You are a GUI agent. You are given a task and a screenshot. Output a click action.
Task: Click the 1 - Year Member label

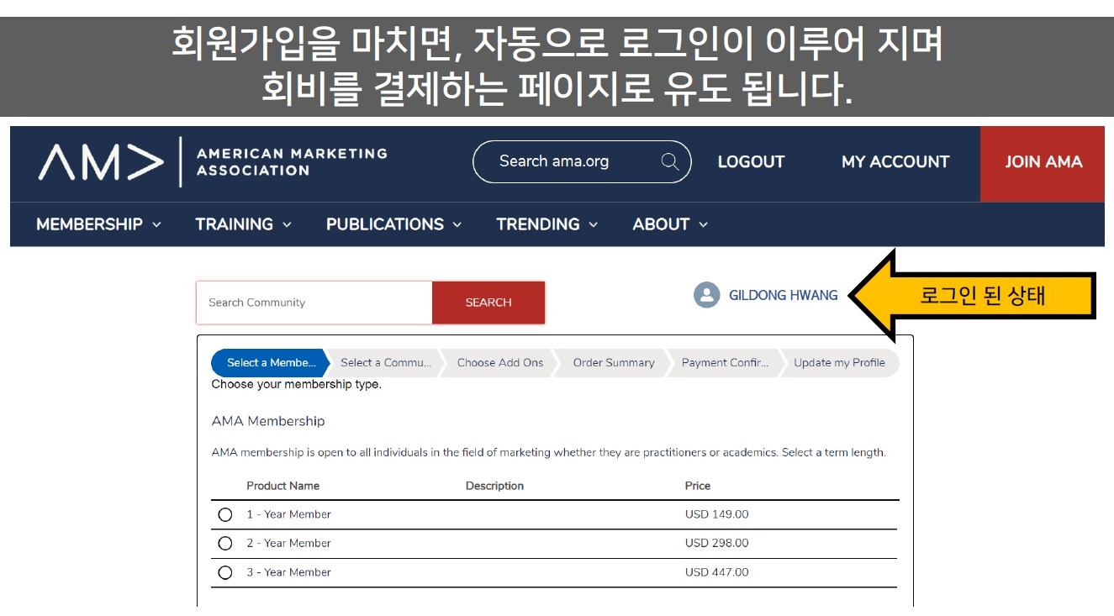[x=288, y=514]
